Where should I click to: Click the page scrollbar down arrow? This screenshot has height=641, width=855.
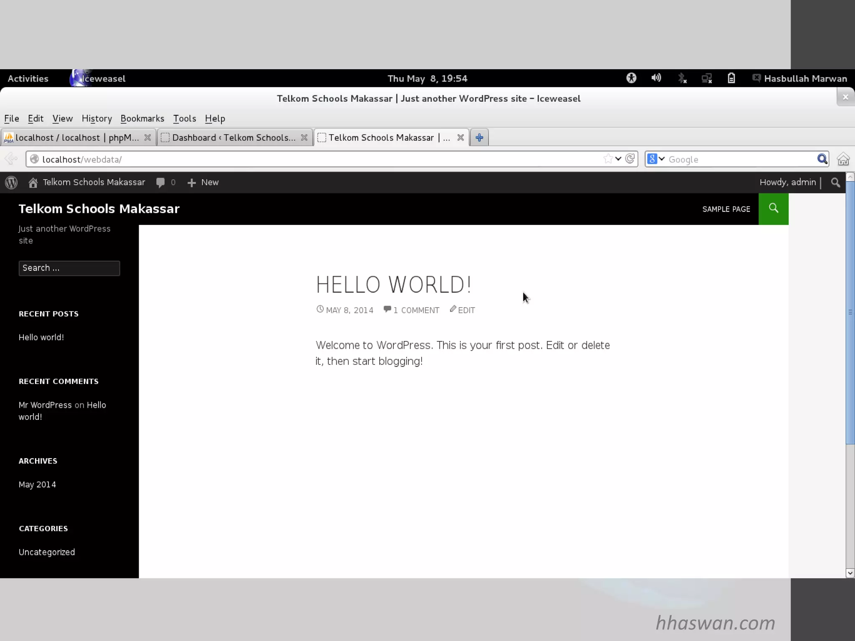[850, 573]
